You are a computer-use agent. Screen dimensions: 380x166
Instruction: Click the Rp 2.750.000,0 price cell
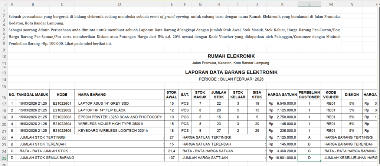coord(282,117)
